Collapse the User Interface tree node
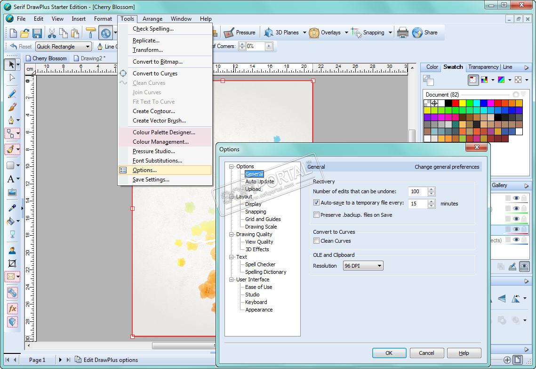The image size is (536, 369). click(232, 279)
